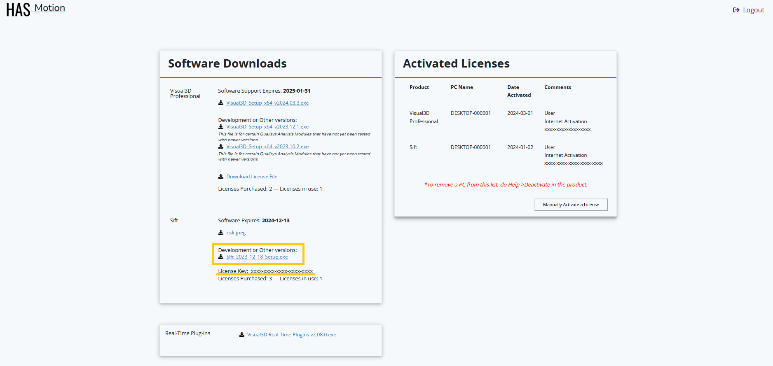Click download icon beside Download License File
This screenshot has height=366, width=773.
pyautogui.click(x=221, y=177)
